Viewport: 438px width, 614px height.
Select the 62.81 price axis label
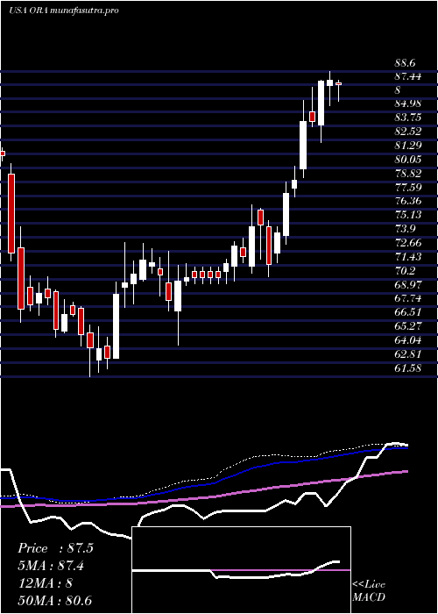pos(408,354)
